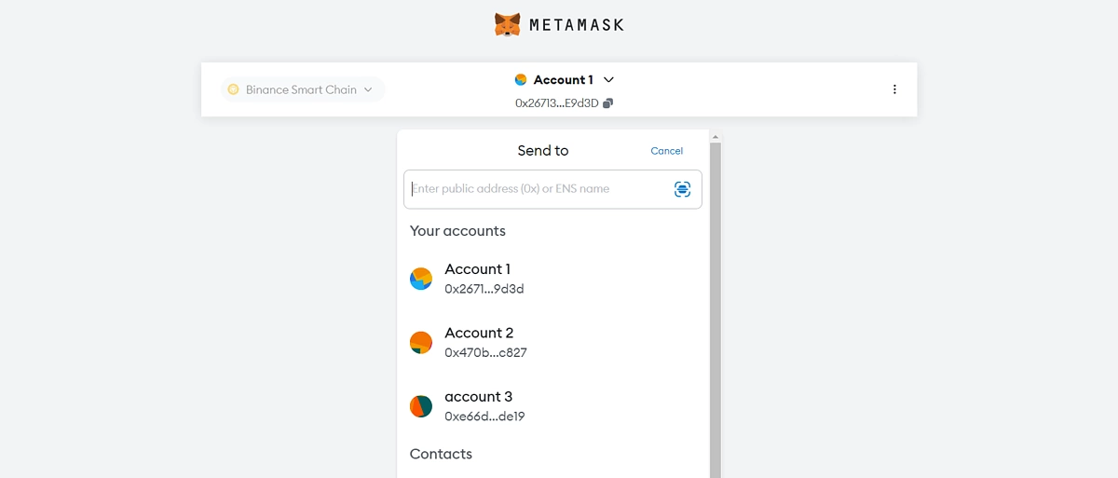
Task: Click the 0x26713...E9d3D address text
Action: 556,103
